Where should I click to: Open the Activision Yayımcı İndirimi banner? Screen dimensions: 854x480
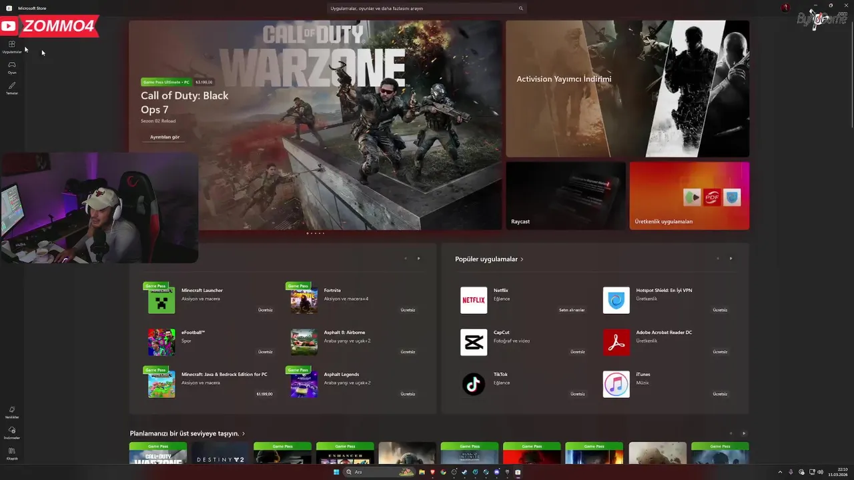coord(627,89)
